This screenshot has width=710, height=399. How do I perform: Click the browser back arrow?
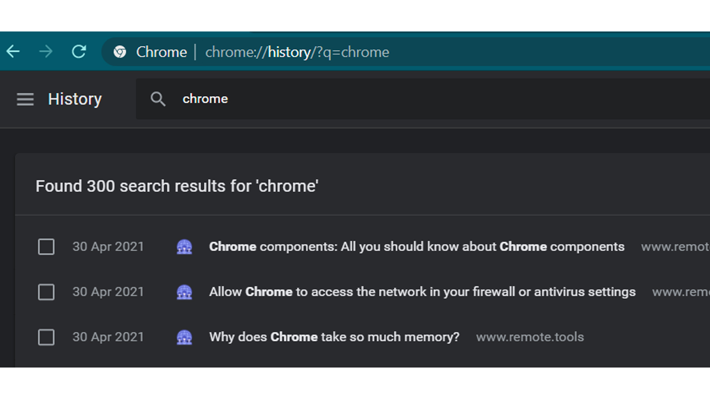tap(13, 52)
